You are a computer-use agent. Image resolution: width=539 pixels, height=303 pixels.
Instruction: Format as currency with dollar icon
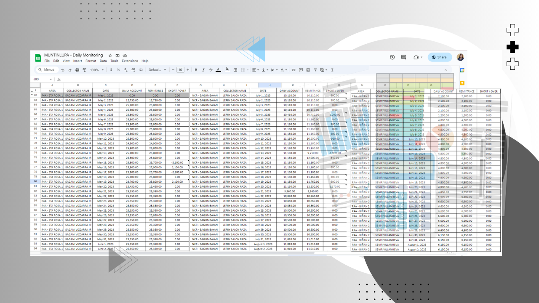pos(111,70)
